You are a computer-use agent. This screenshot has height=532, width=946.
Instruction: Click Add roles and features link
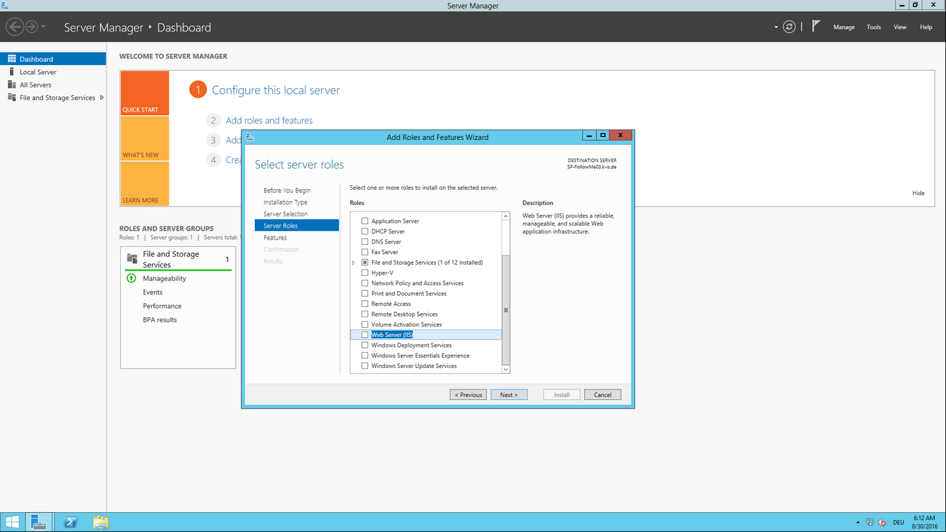[x=269, y=120]
